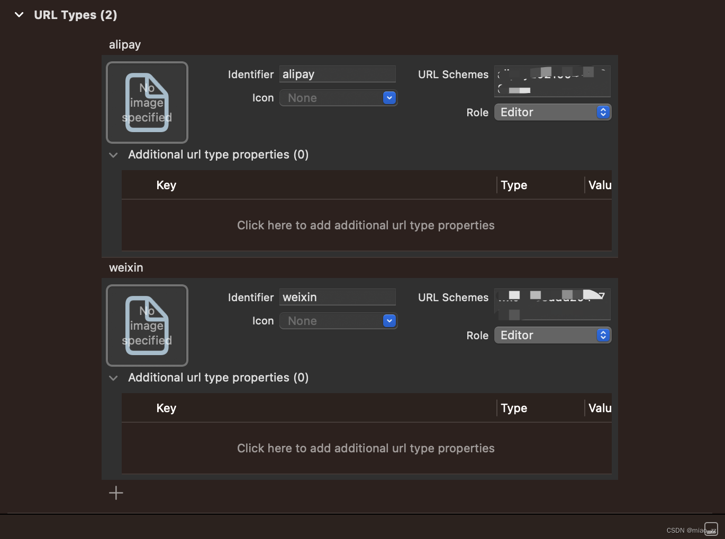Click the weixin image well placeholder
This screenshot has height=539, width=725.
point(147,326)
